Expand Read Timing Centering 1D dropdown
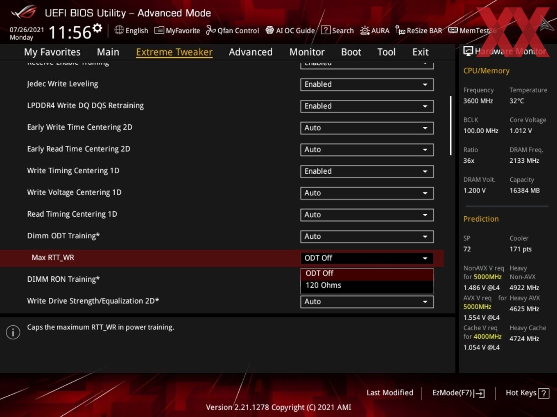The image size is (557, 417). 367,214
